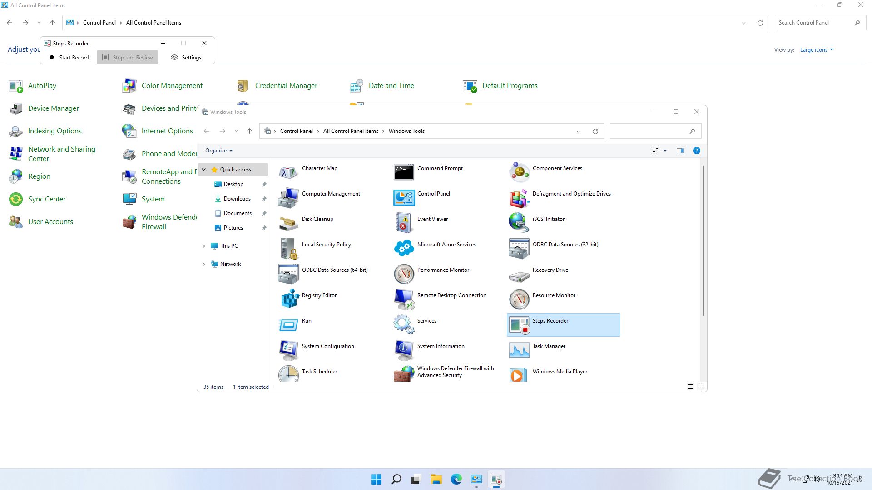Expand Network tree node
Viewport: 872px width, 490px height.
[203, 264]
